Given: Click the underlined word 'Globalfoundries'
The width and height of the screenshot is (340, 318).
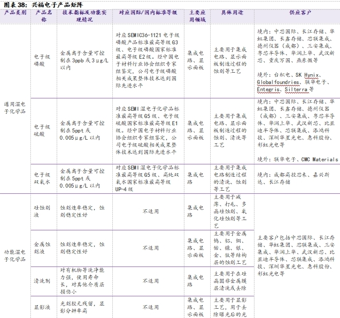Looking at the screenshot, I should coord(278,82).
